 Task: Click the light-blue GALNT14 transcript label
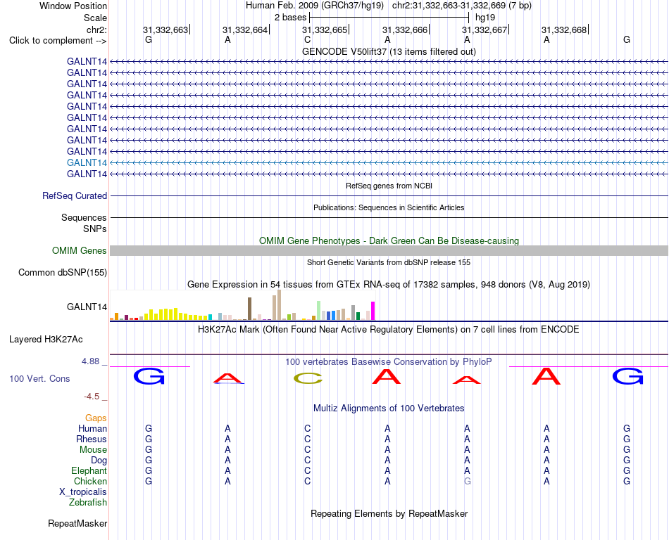coord(87,162)
